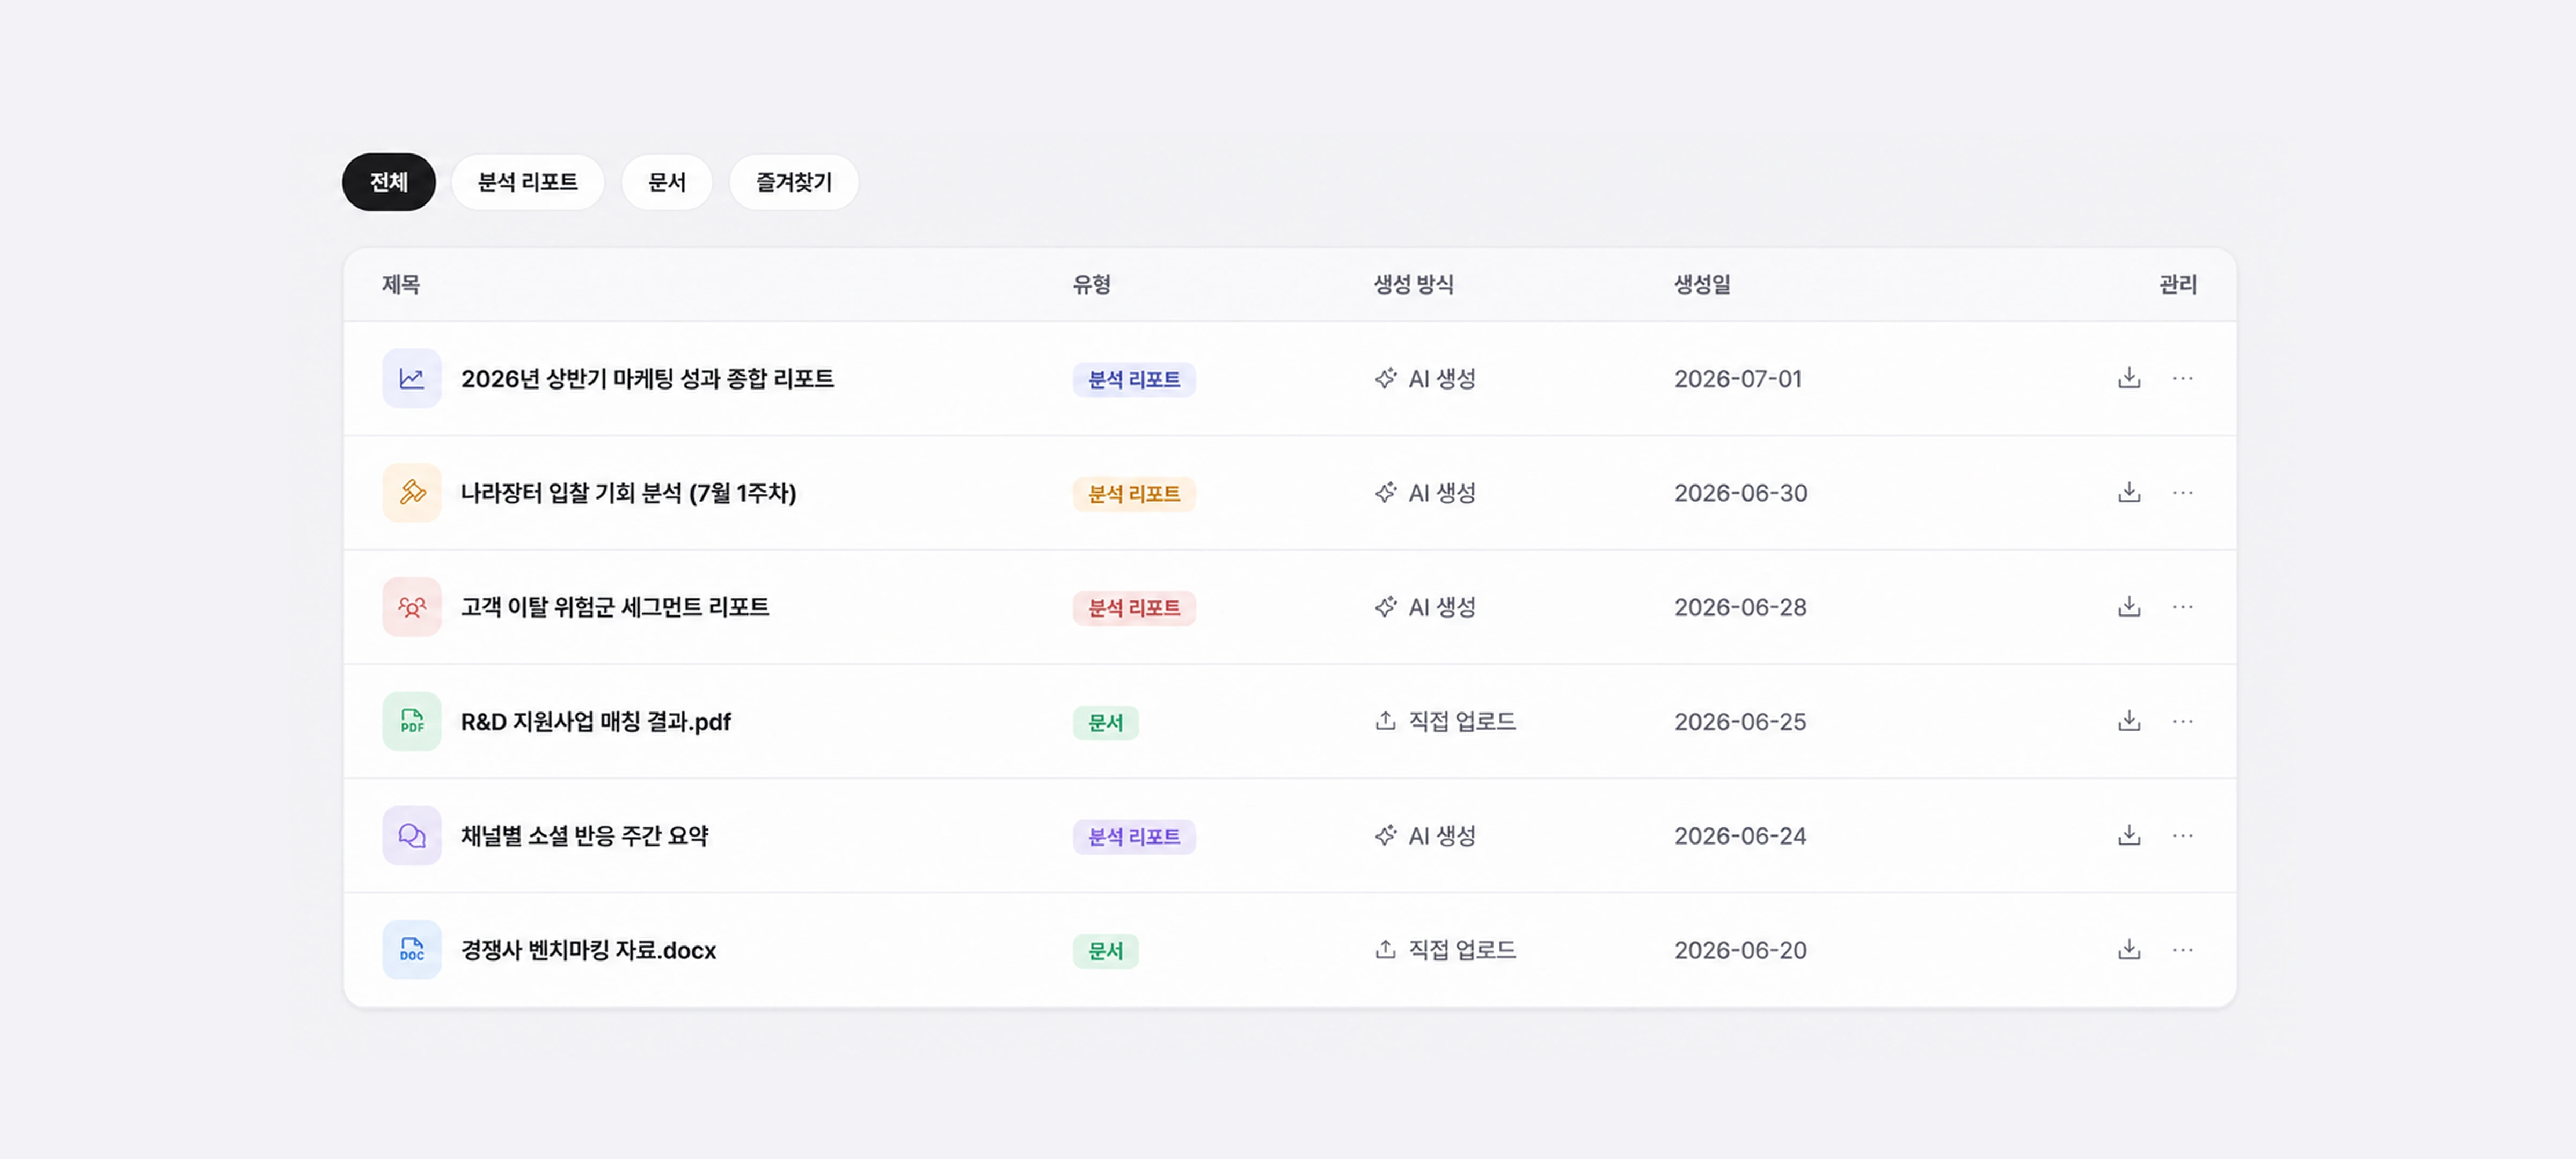
Task: Click download icon for R&D 지원사업 매칭 결과.pdf
Action: tap(2129, 721)
